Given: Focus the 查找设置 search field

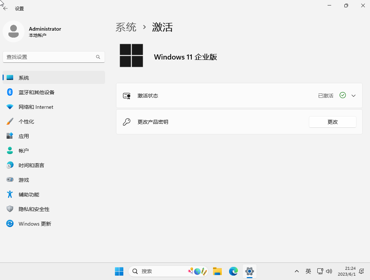Looking at the screenshot, I should (x=53, y=57).
